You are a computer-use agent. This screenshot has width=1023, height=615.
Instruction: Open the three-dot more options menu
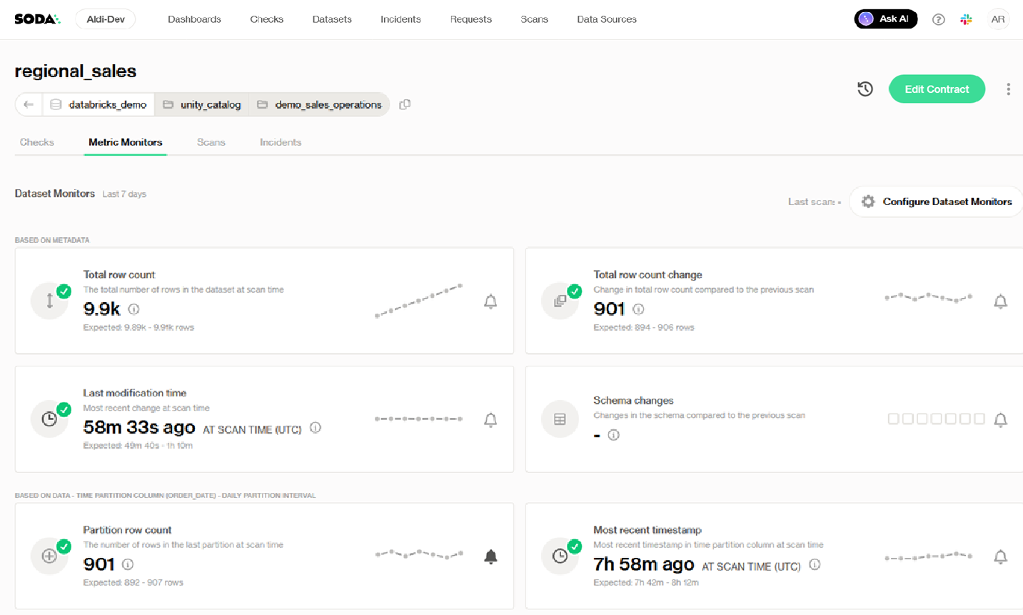tap(1008, 89)
